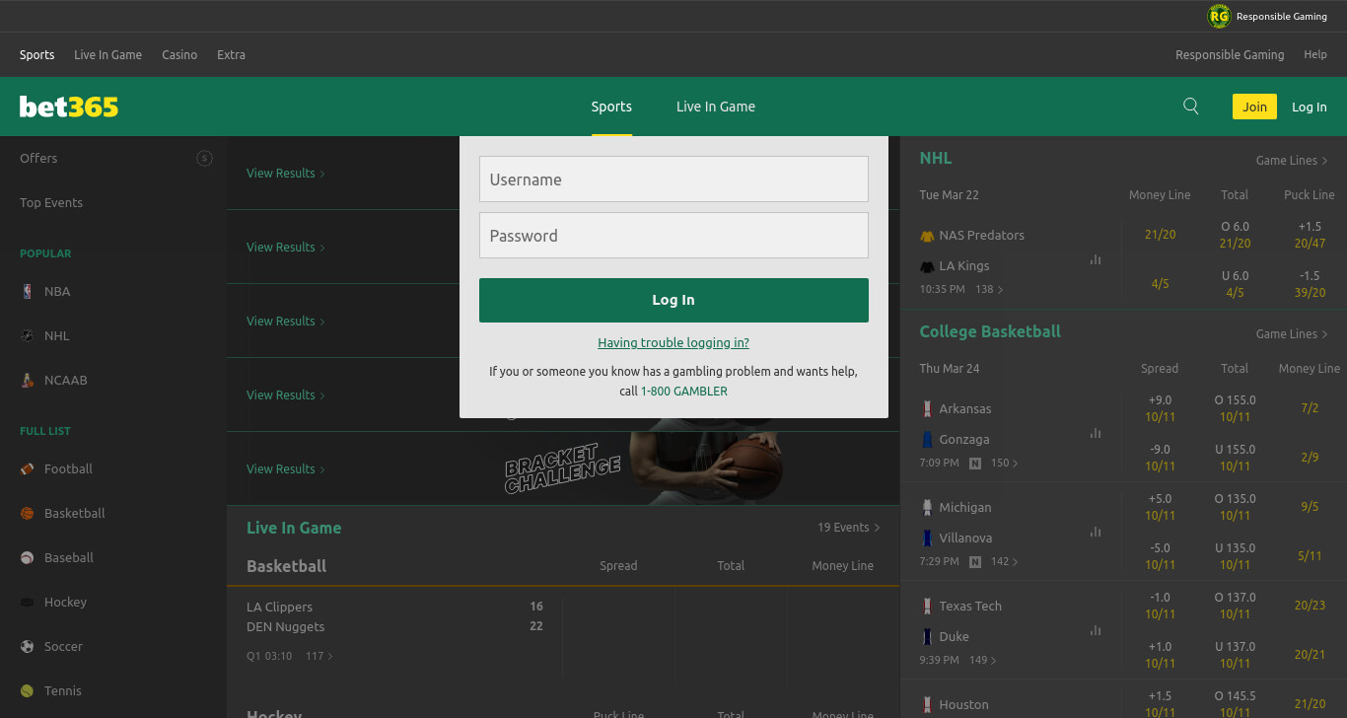1347x718 pixels.
Task: Click Log In in the header
Action: pos(1310,107)
